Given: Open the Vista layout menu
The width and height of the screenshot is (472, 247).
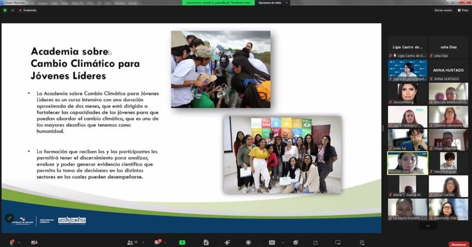Looking at the screenshot, I should pos(463,10).
